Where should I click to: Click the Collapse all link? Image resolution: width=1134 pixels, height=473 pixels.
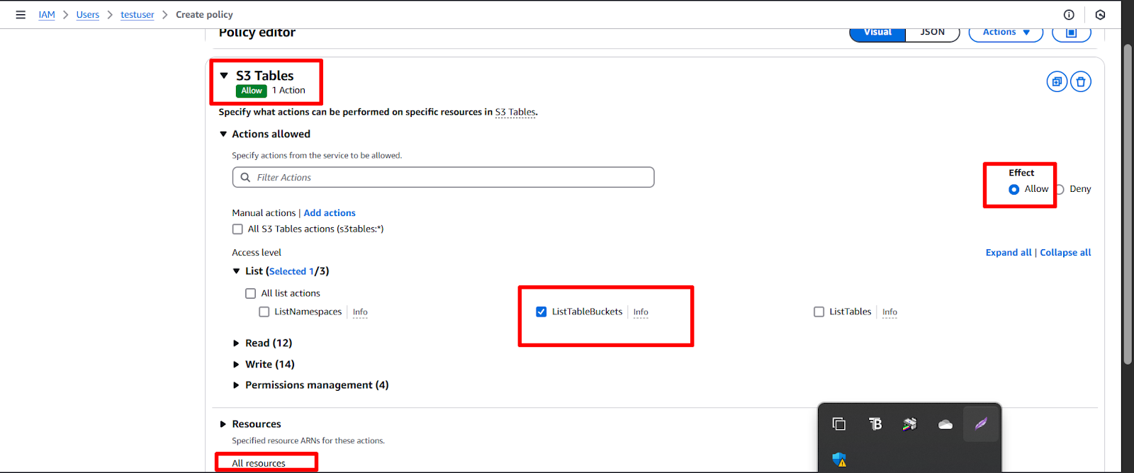1065,253
